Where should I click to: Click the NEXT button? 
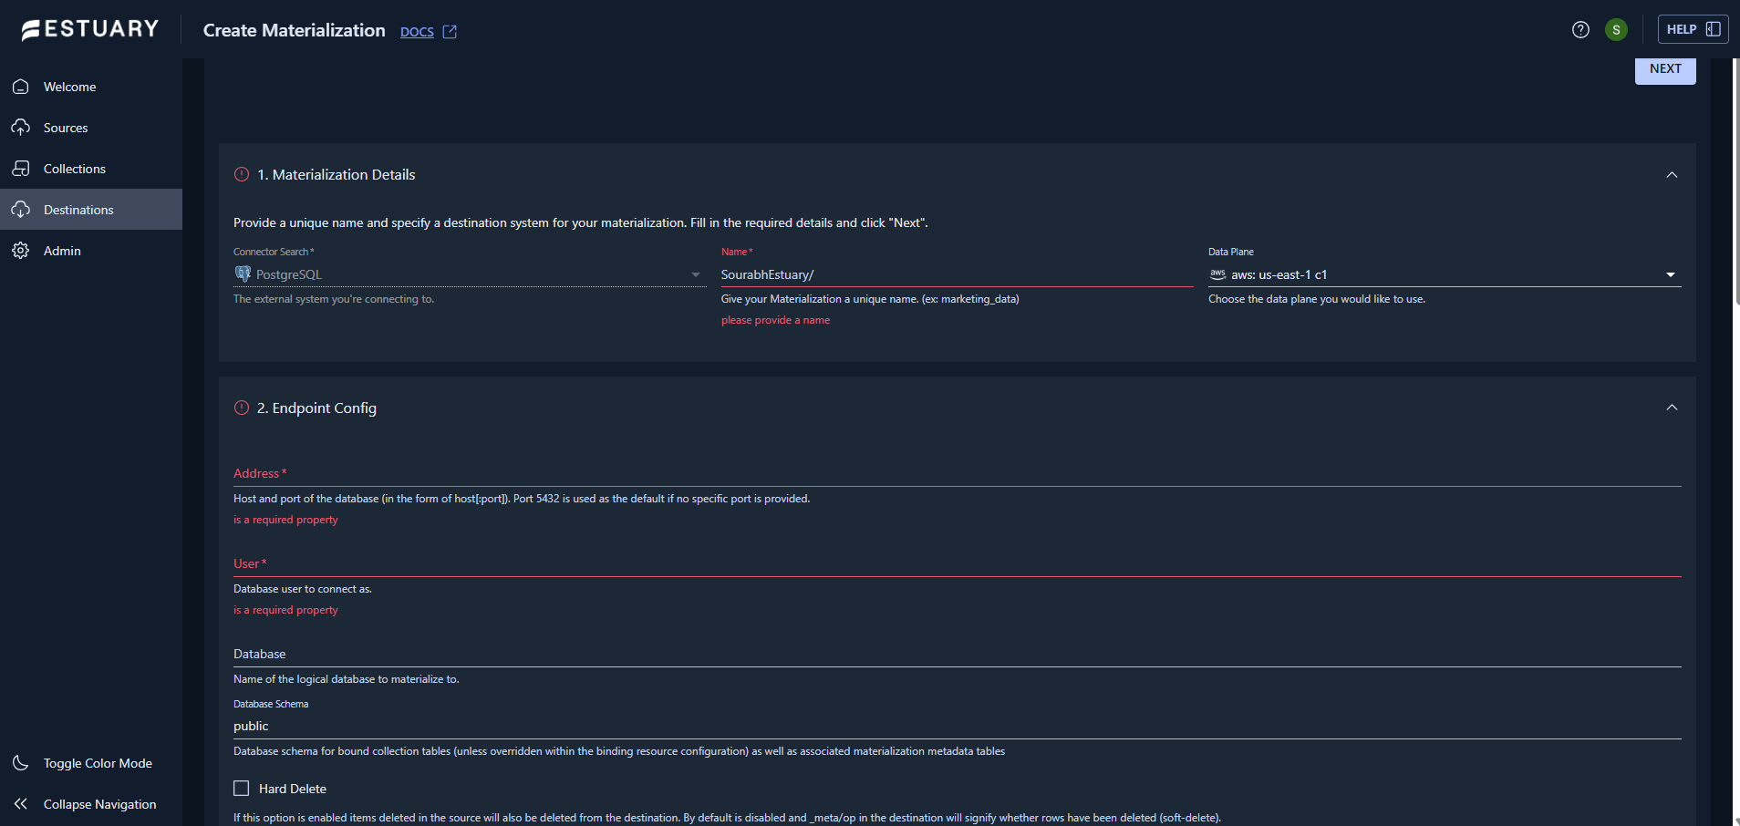click(x=1664, y=69)
